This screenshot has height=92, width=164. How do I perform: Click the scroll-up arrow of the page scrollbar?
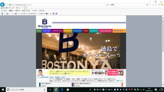(163, 18)
